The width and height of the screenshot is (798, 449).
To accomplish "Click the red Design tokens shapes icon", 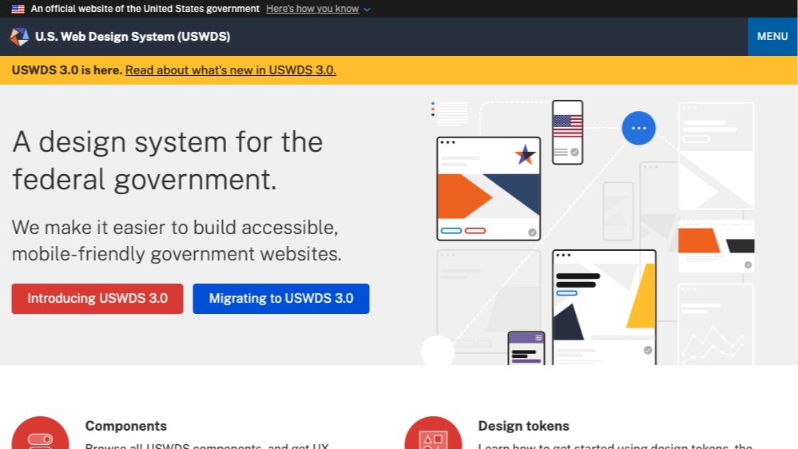I will [433, 433].
